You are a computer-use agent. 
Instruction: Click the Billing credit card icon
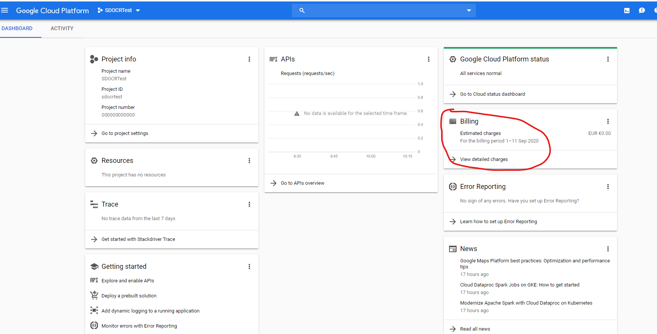pyautogui.click(x=453, y=121)
